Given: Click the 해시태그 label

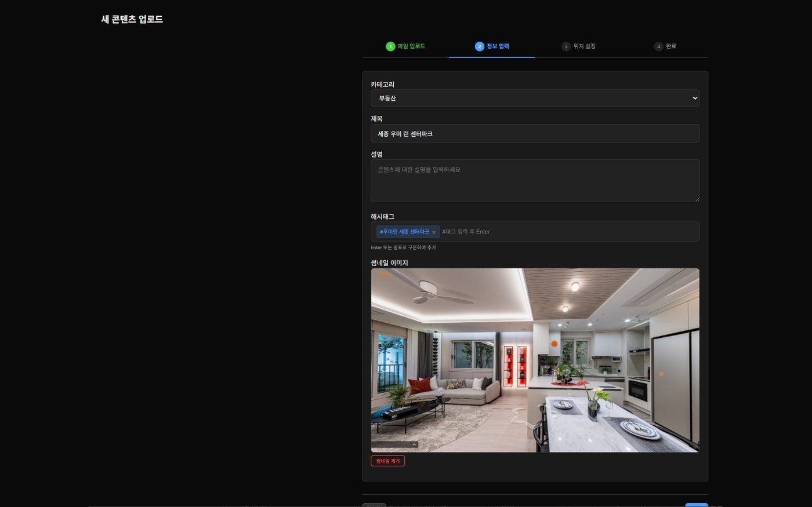Looking at the screenshot, I should click(382, 217).
